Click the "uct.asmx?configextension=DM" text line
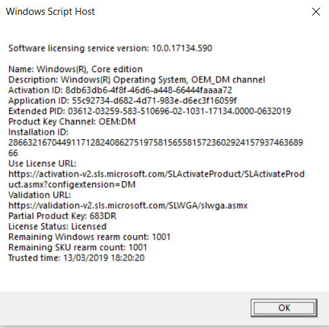 [72, 184]
